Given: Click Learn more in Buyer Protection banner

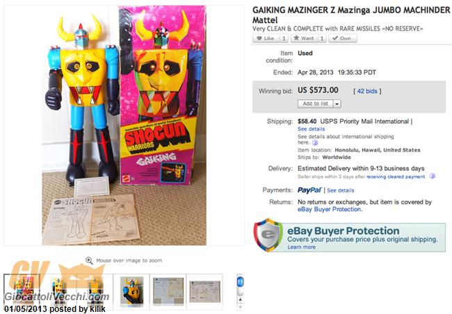Looking at the screenshot, I should [x=301, y=247].
